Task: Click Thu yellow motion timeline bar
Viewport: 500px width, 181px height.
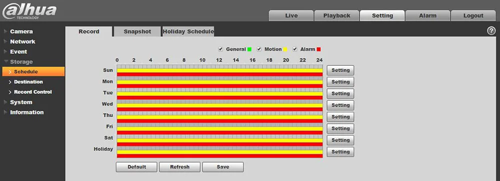Action: click(x=219, y=117)
